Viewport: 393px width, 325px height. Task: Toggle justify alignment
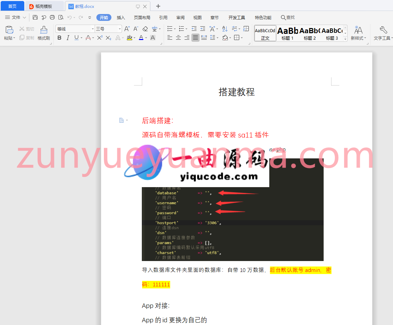click(x=195, y=38)
